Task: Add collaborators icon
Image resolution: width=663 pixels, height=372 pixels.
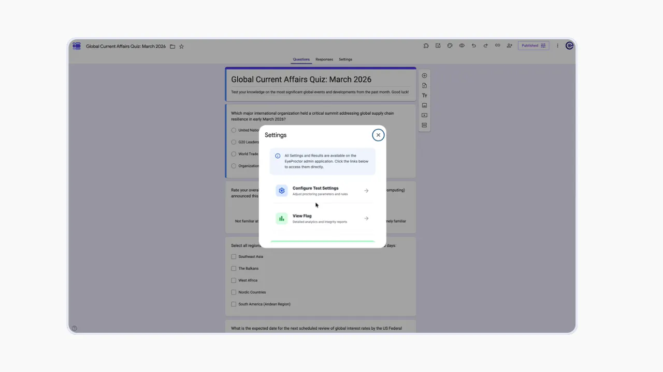Action: click(509, 45)
